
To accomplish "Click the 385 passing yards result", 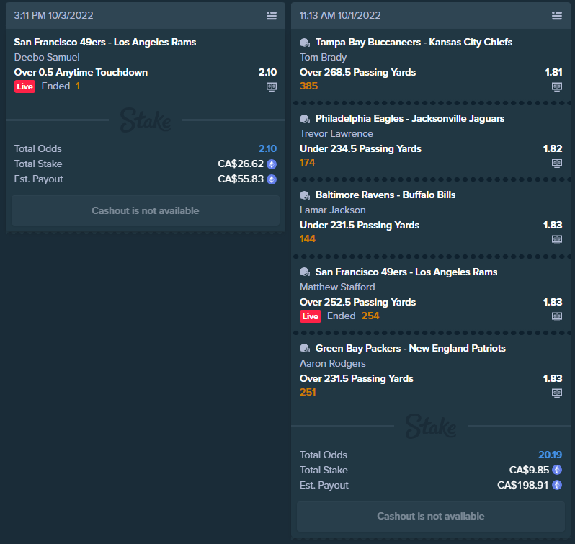I will click(308, 86).
